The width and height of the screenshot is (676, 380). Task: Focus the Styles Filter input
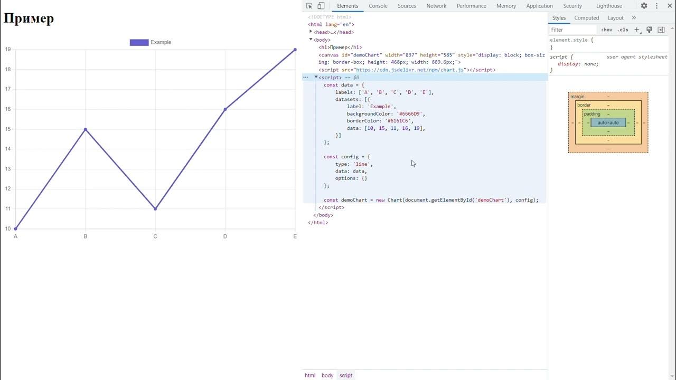573,30
